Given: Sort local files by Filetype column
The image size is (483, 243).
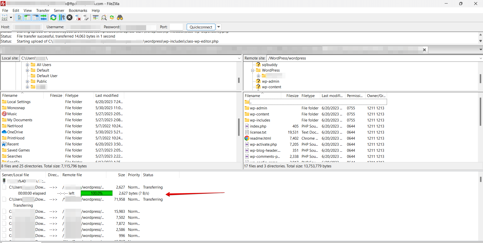Looking at the screenshot, I should (79, 96).
